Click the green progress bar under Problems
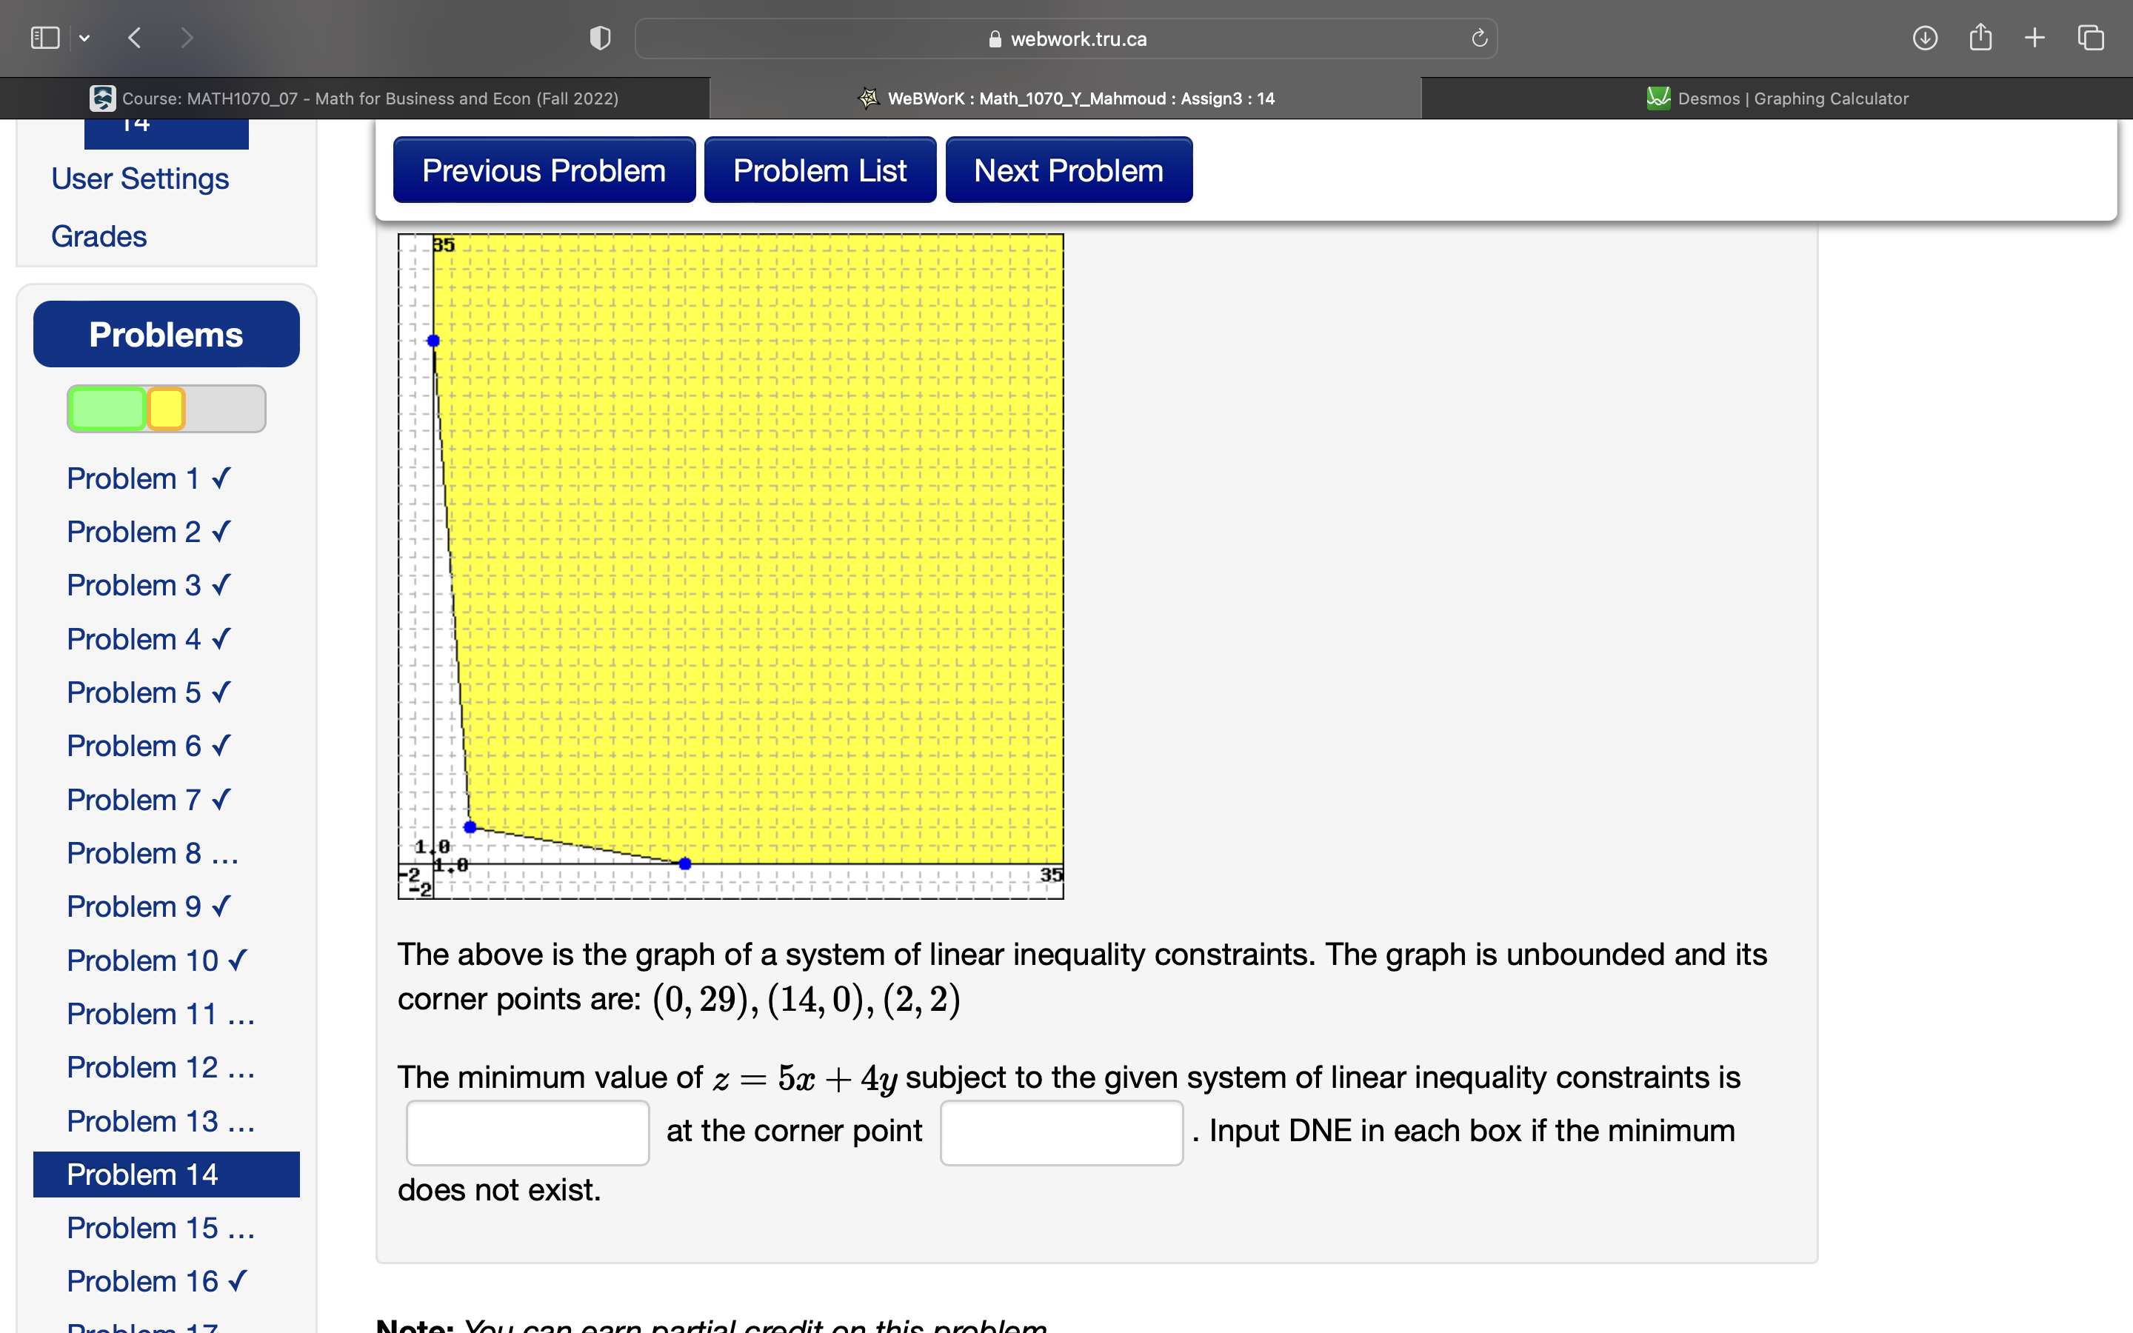Screen dimensions: 2133x1333 coord(106,407)
